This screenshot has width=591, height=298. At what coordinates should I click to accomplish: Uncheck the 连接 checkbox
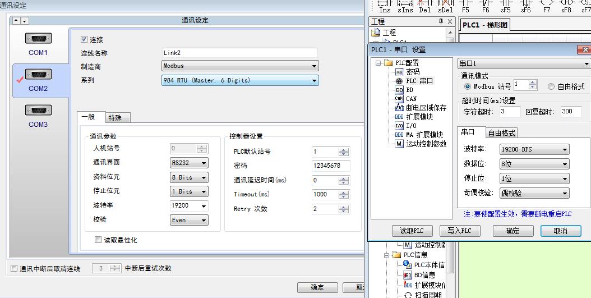click(x=85, y=40)
